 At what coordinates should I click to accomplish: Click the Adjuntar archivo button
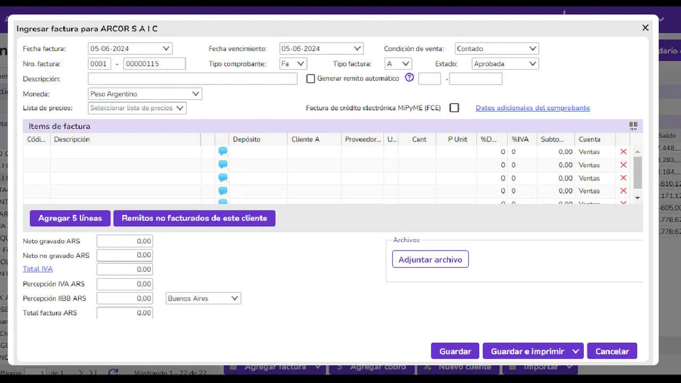pyautogui.click(x=430, y=260)
